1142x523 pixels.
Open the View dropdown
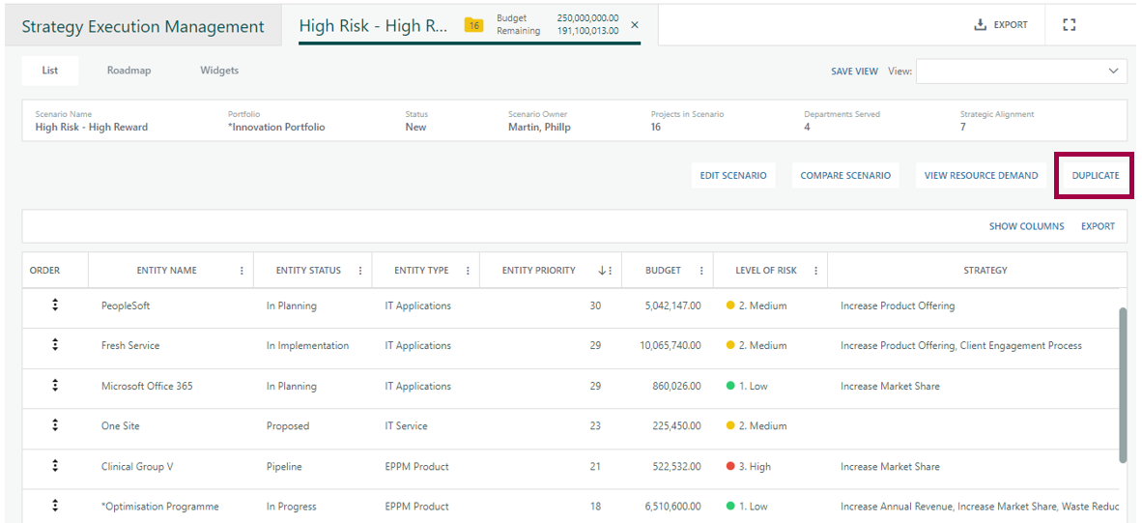click(1022, 71)
